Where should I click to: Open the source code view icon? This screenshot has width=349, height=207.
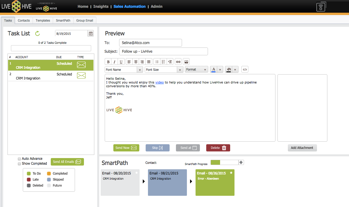245,69
